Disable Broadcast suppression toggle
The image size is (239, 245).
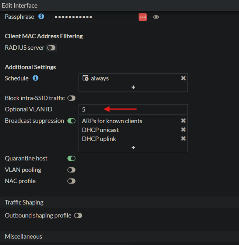click(x=71, y=121)
